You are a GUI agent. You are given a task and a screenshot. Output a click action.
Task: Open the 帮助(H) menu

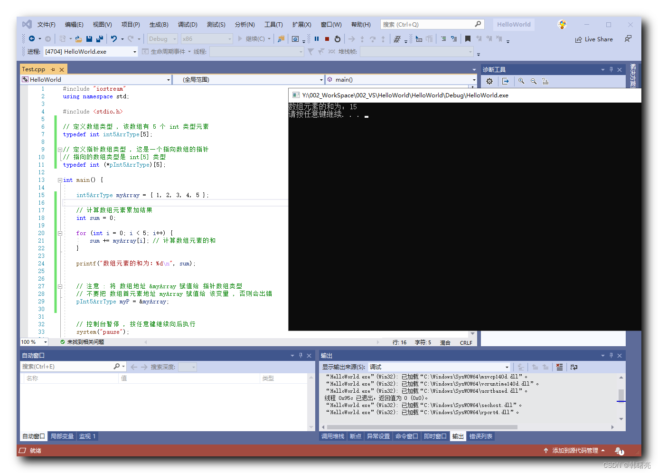click(361, 25)
